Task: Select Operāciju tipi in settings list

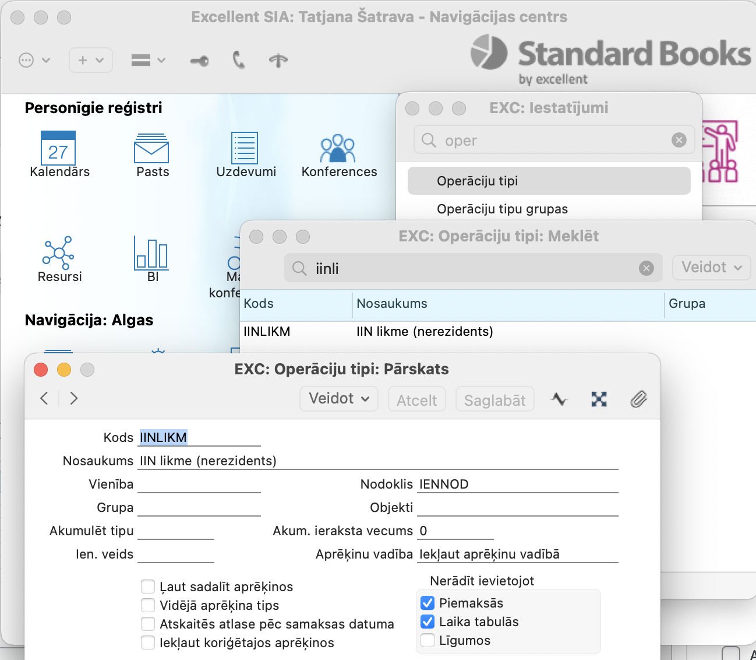Action: point(549,181)
